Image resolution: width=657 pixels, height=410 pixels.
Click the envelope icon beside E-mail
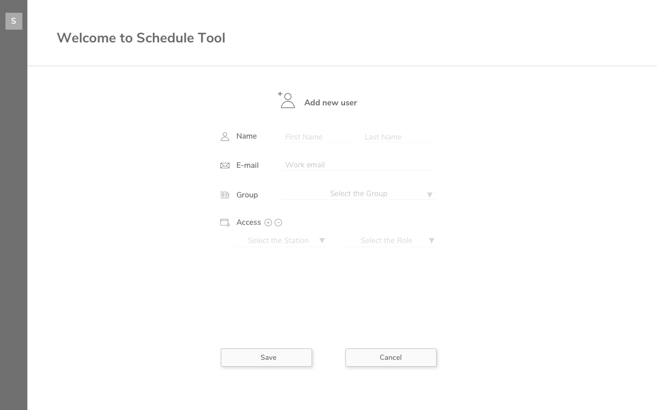[225, 166]
